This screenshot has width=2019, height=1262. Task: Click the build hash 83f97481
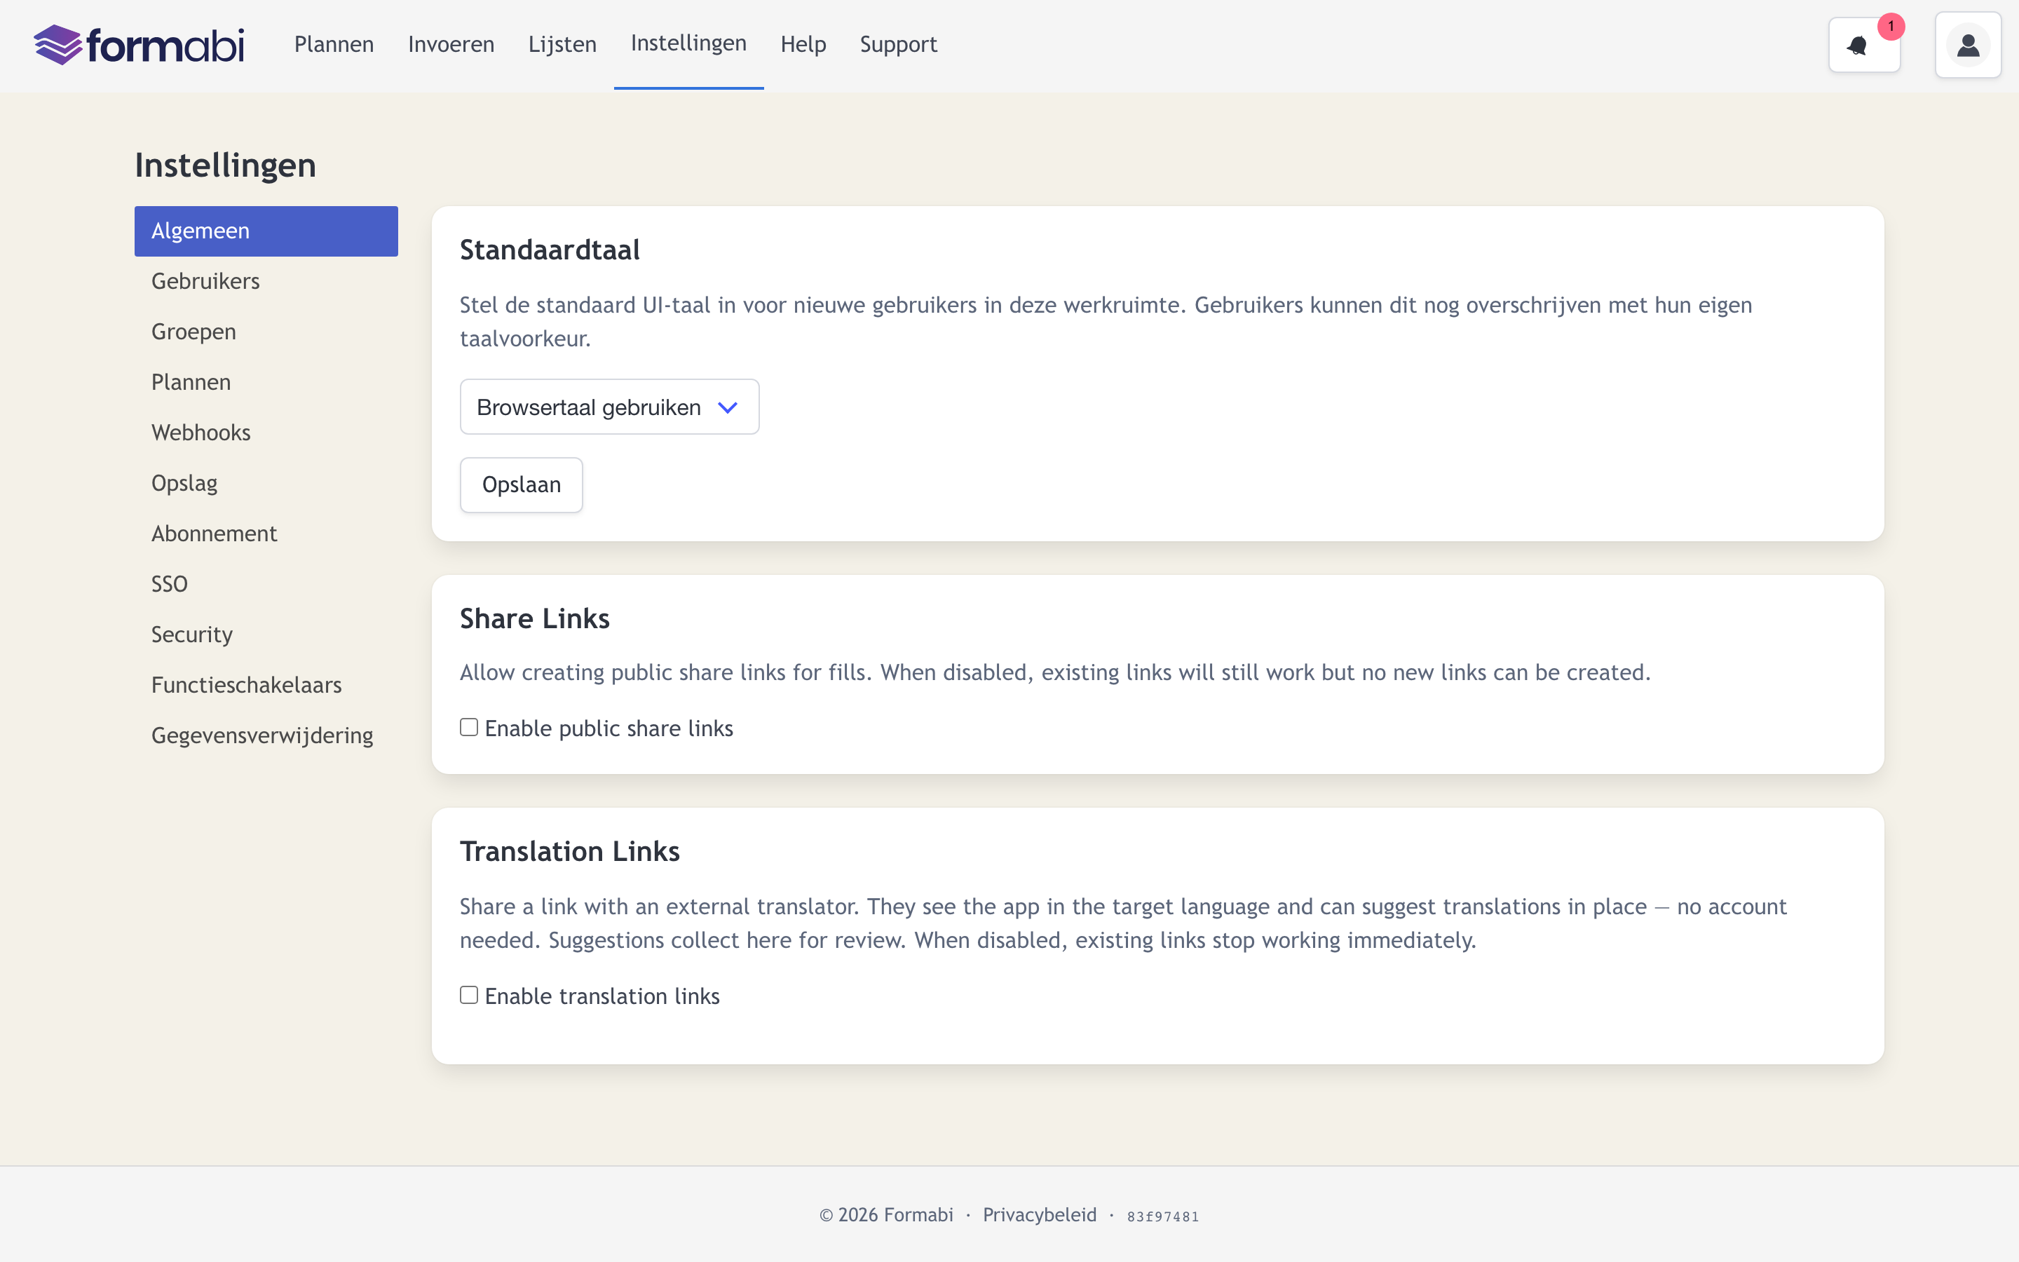pyautogui.click(x=1163, y=1216)
